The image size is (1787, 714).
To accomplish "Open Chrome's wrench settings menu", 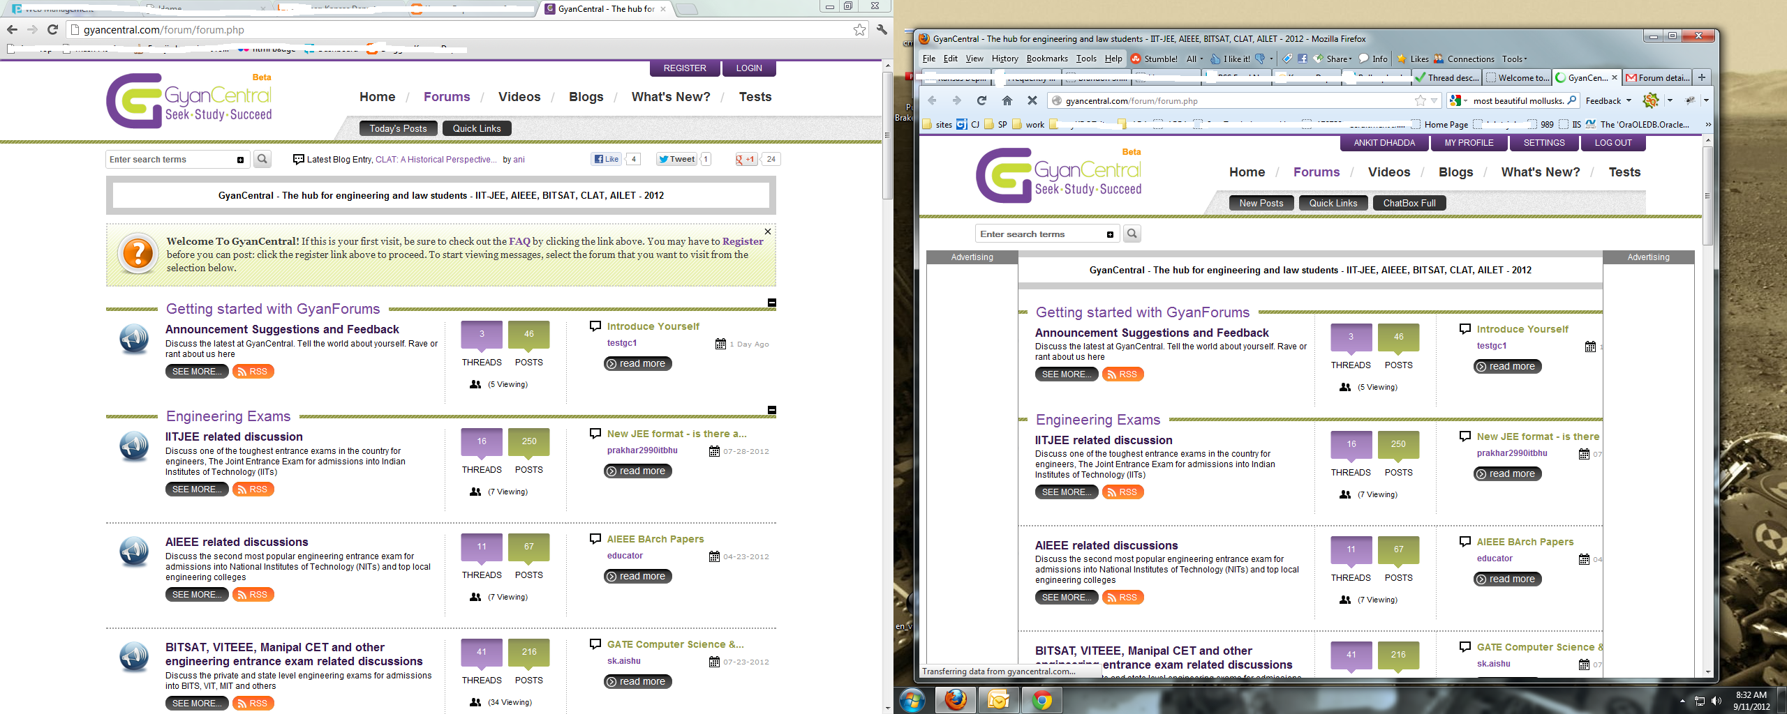I will 882,29.
